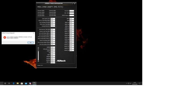
Task: Click the tWRWR_sg field
Action: coord(72,45)
